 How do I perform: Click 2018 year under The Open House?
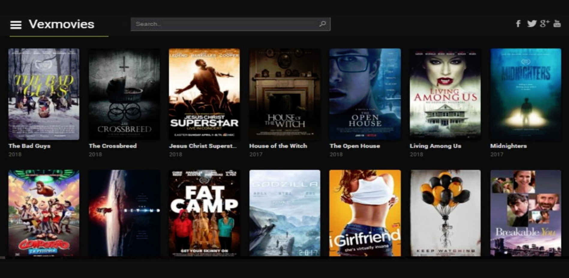pyautogui.click(x=336, y=154)
